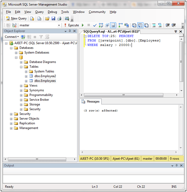Save the query with the floppy icon
The width and height of the screenshot is (187, 192).
[x=53, y=18]
